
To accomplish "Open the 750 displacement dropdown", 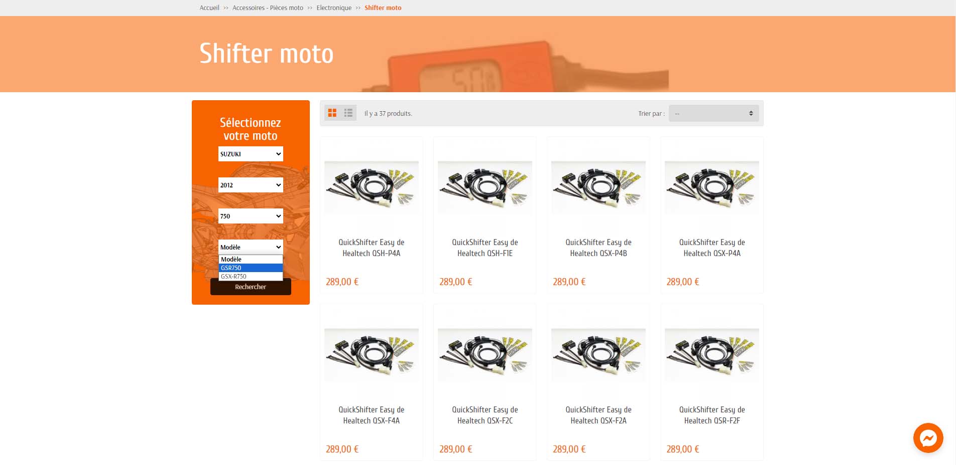I will 251,216.
